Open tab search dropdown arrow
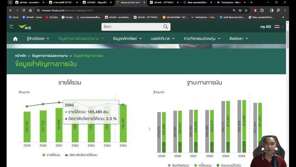This screenshot has height=167, width=296. pos(10,2)
